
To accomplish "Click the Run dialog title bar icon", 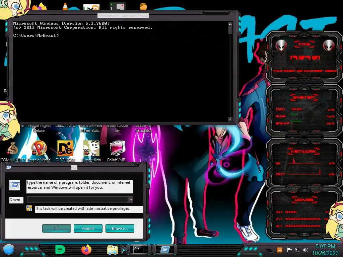I will tap(9, 167).
